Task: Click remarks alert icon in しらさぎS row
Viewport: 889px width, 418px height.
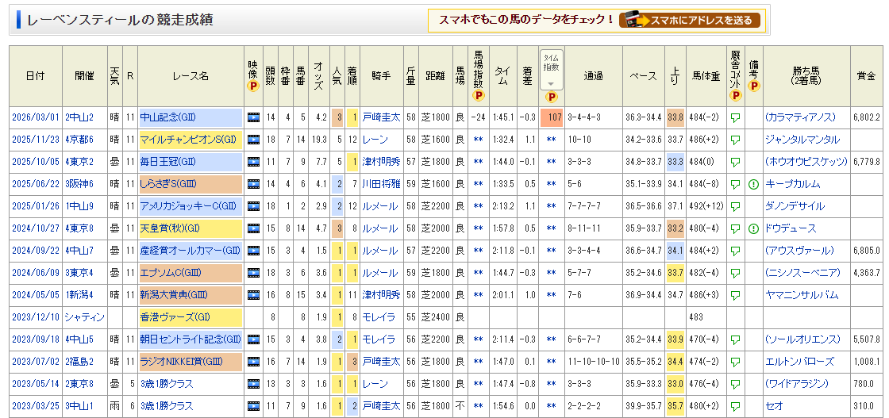Action: coord(753,184)
